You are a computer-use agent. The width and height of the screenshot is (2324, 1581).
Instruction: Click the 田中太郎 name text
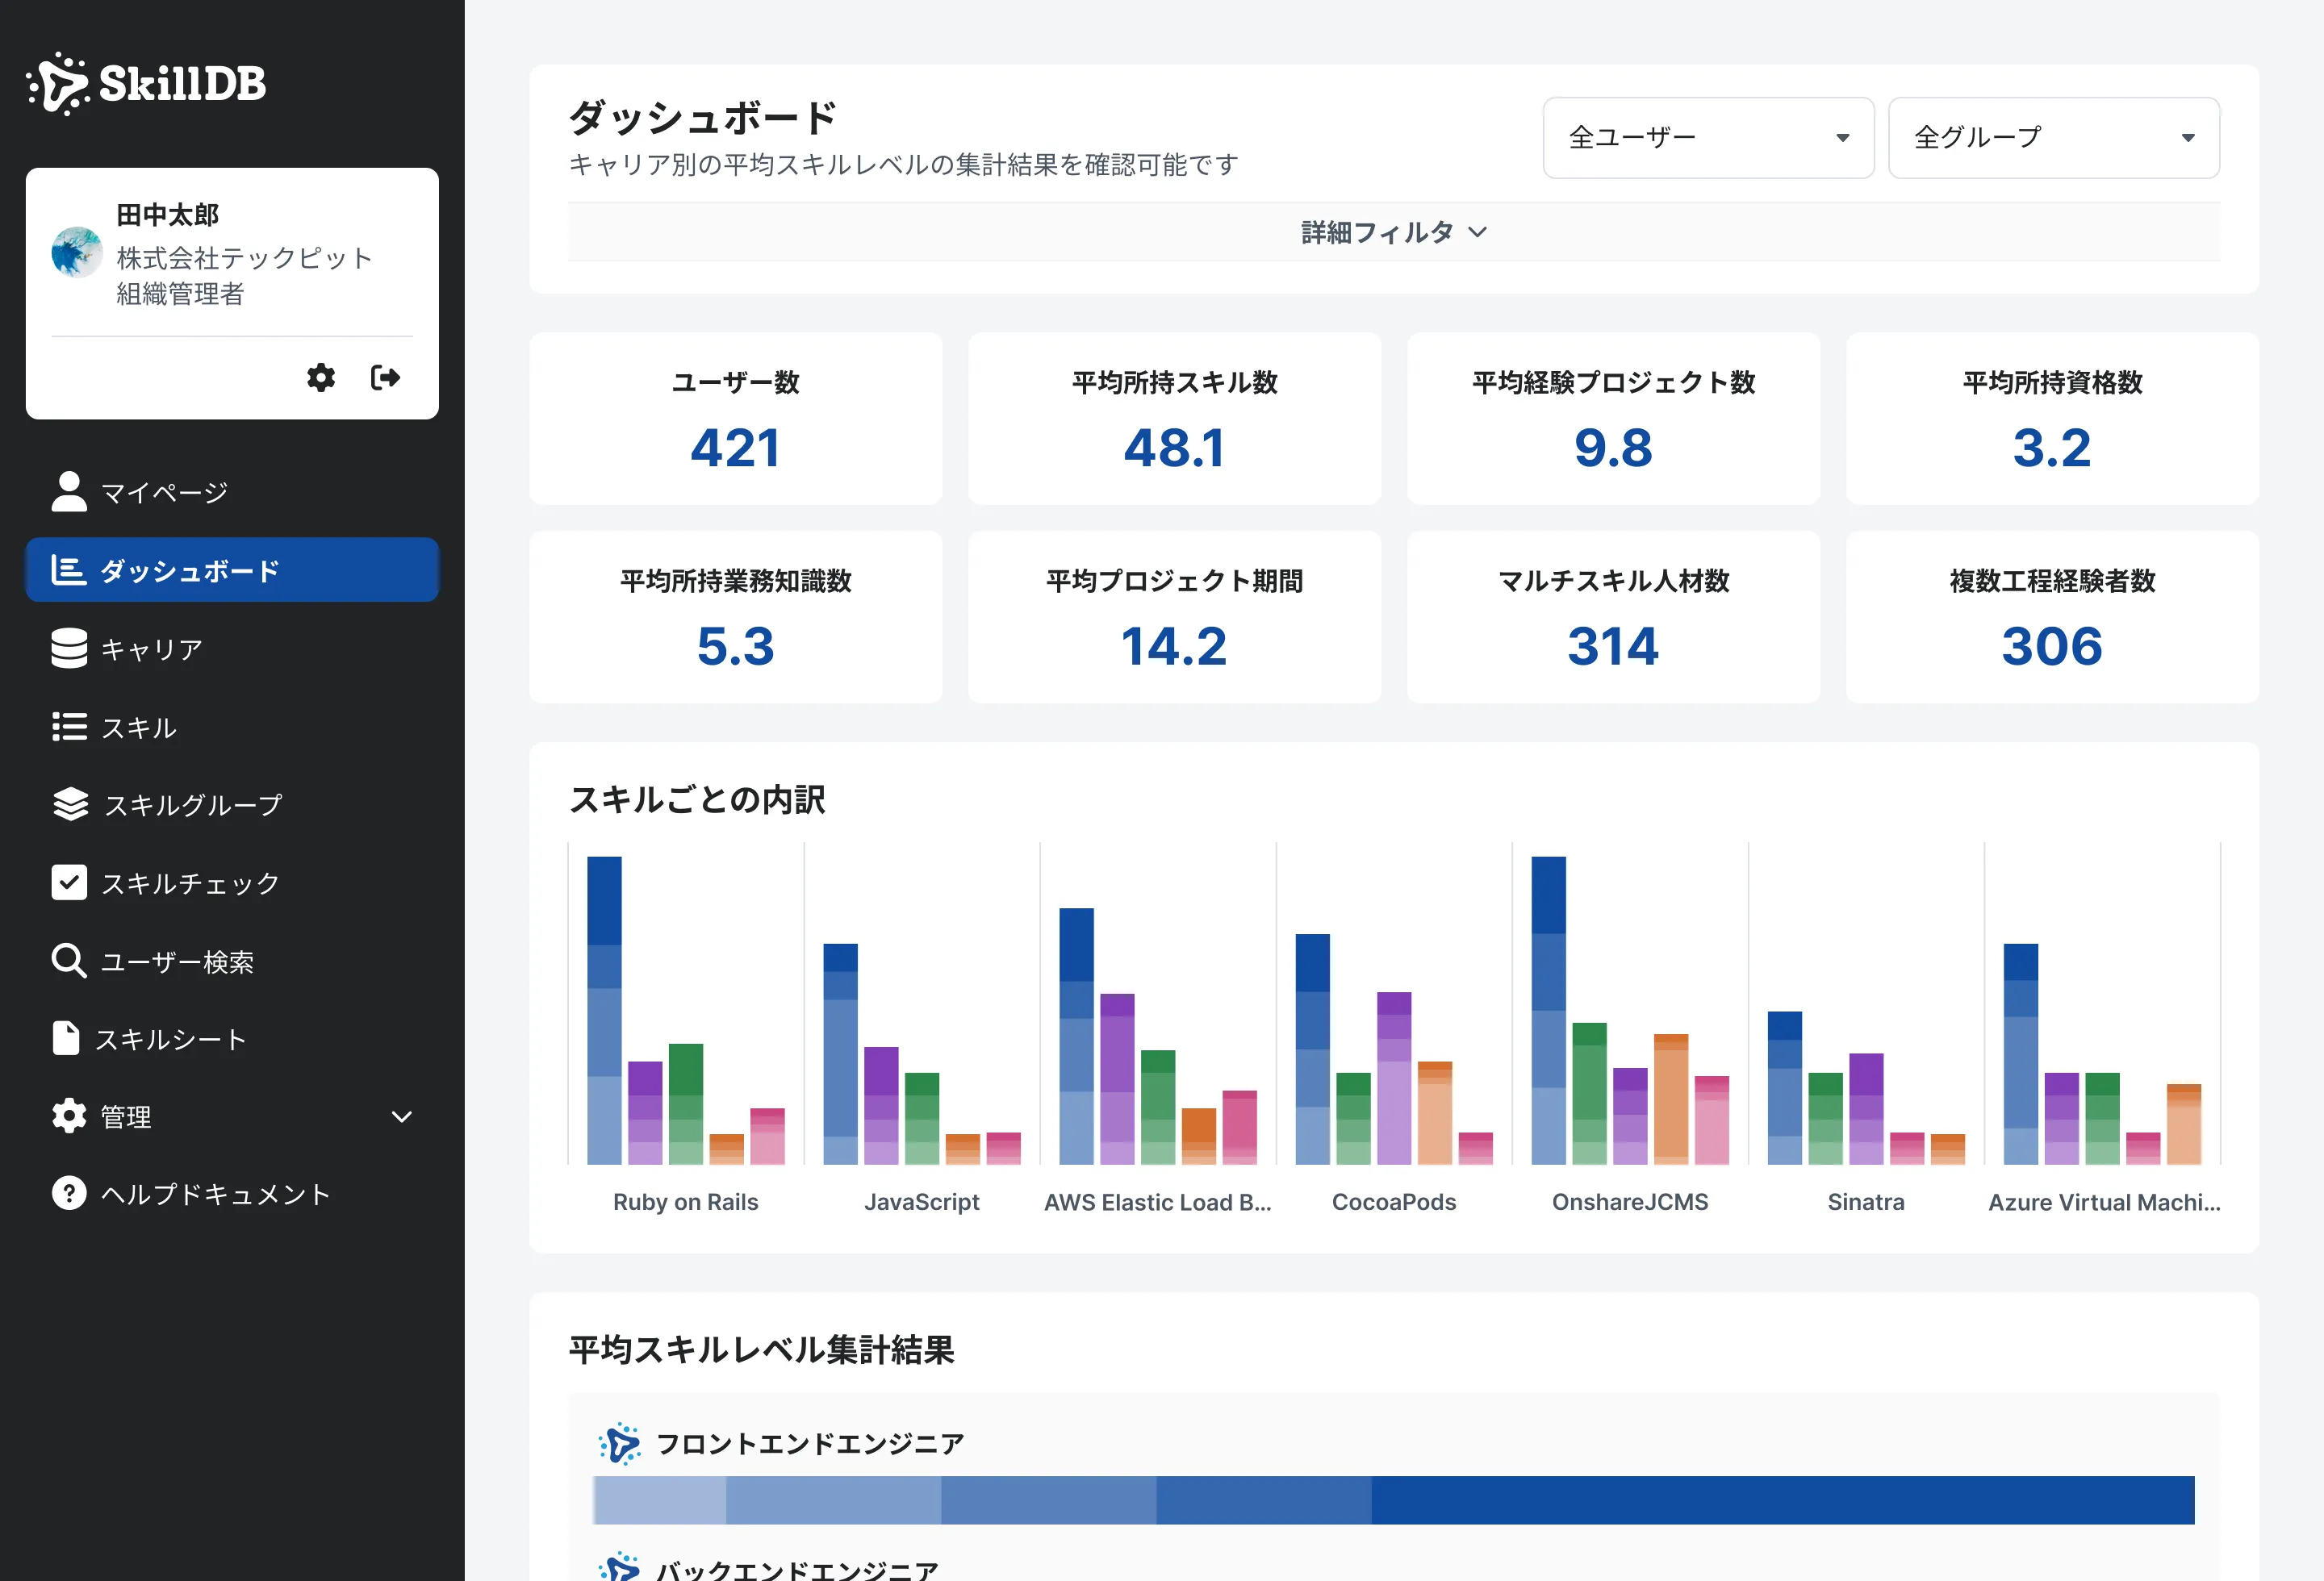167,215
